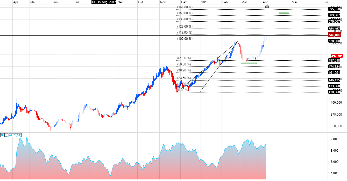Close the ATR (14) indicator panel

[2, 135]
